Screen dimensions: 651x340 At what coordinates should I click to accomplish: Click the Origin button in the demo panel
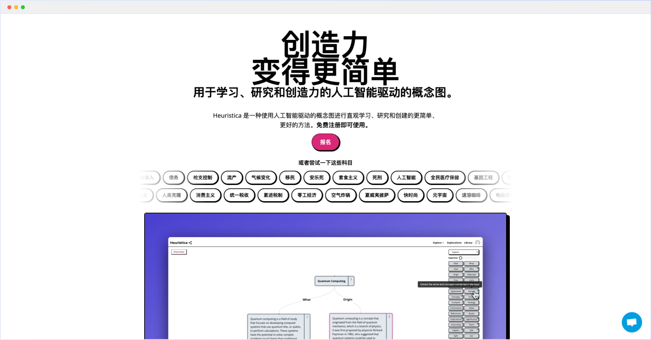click(456, 275)
